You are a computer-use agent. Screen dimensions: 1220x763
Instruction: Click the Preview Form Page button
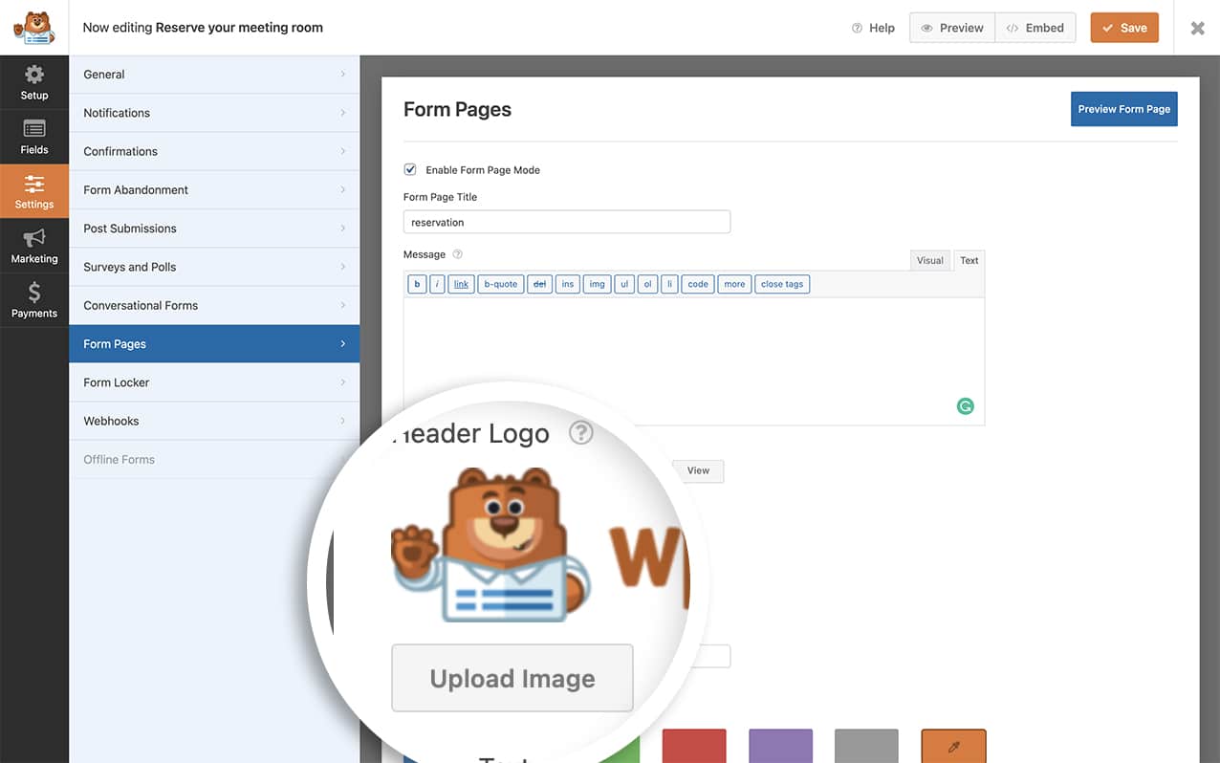(x=1123, y=108)
